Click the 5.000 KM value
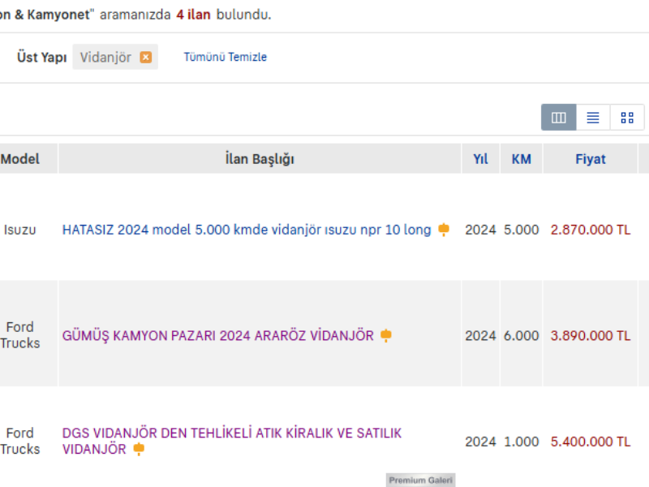 pyautogui.click(x=521, y=230)
